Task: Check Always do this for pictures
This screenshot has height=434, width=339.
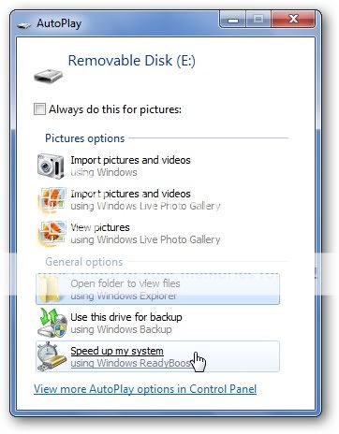Action: pyautogui.click(x=39, y=109)
